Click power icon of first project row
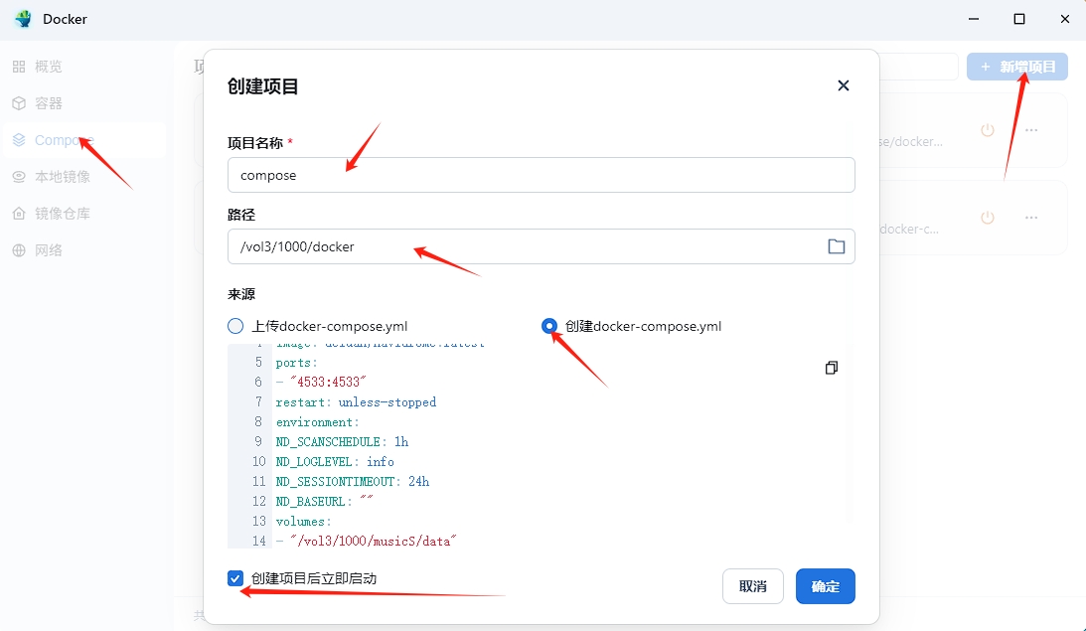1086x631 pixels. [x=988, y=130]
